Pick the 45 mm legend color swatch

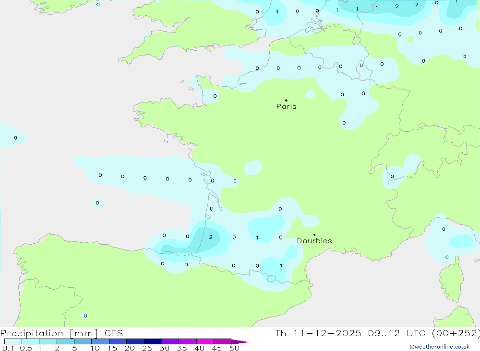click(x=222, y=341)
